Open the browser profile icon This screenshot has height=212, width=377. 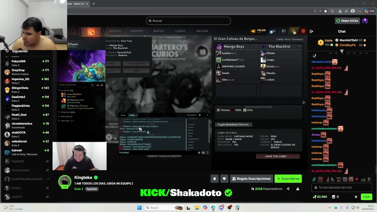353,11
